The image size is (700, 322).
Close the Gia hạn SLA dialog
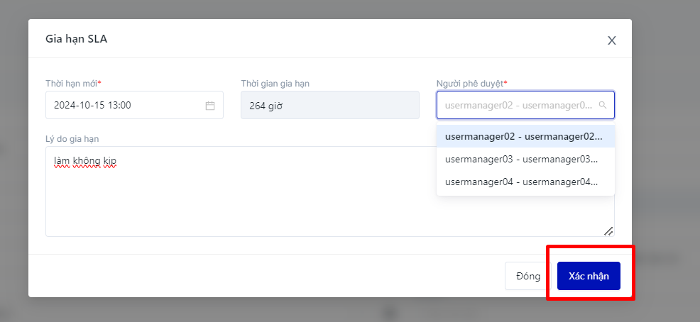point(611,40)
